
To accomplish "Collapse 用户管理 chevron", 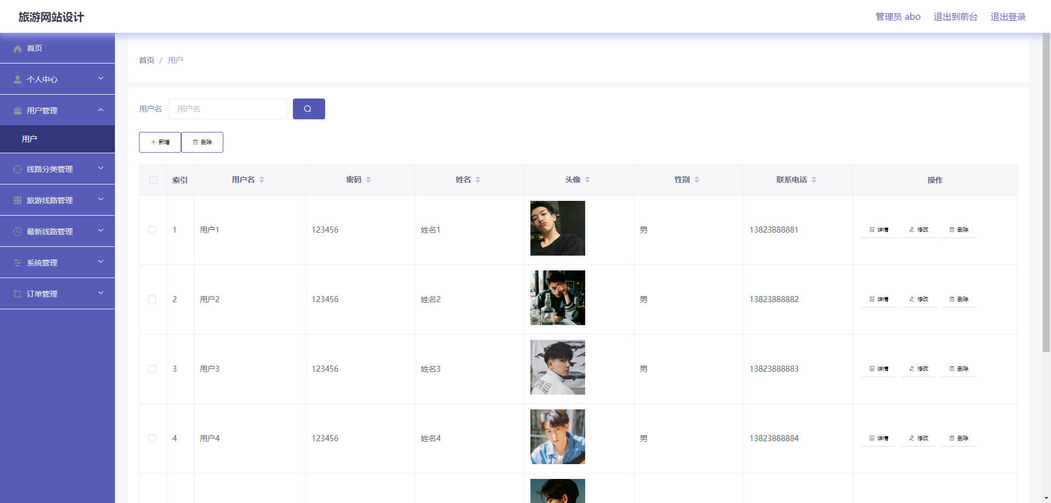I will coord(101,110).
